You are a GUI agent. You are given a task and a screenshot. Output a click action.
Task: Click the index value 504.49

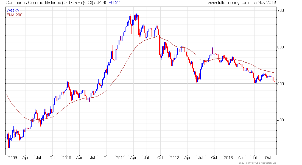pos(101,3)
